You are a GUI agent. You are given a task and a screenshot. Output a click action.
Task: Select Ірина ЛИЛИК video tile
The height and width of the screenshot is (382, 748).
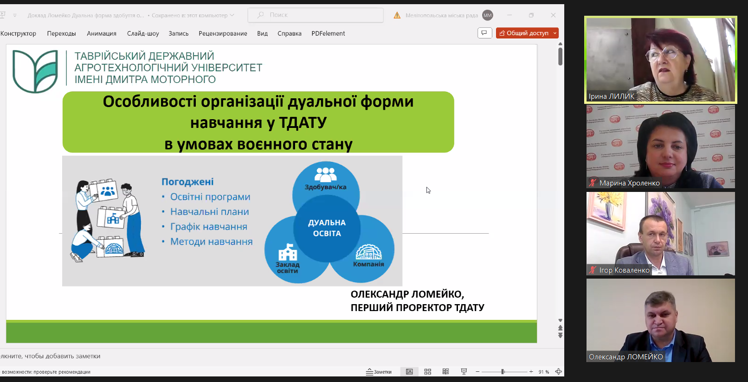click(x=661, y=60)
